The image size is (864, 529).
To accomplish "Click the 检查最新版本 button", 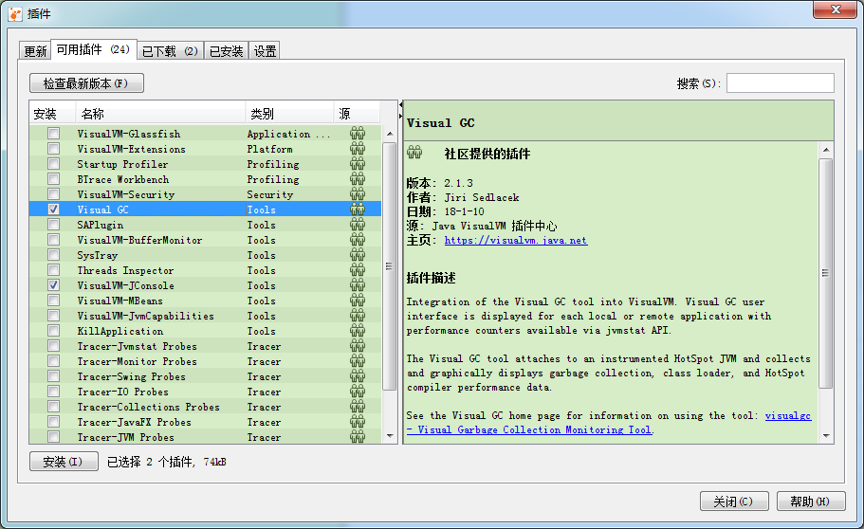I will (86, 83).
